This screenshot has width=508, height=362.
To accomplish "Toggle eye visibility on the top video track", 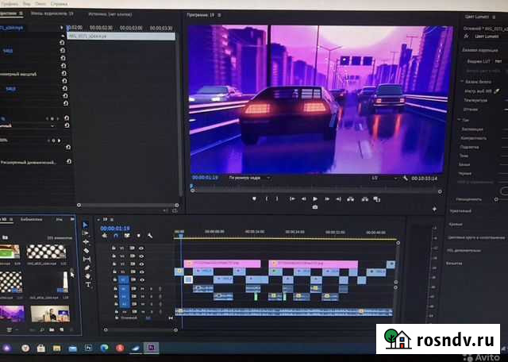I will [141, 248].
